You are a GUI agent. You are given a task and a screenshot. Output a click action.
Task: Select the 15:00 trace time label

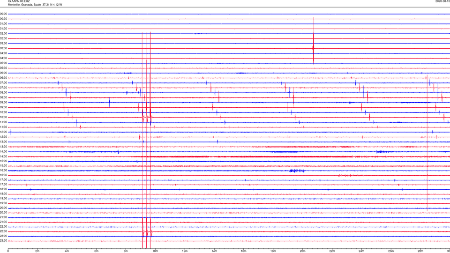tap(3, 161)
